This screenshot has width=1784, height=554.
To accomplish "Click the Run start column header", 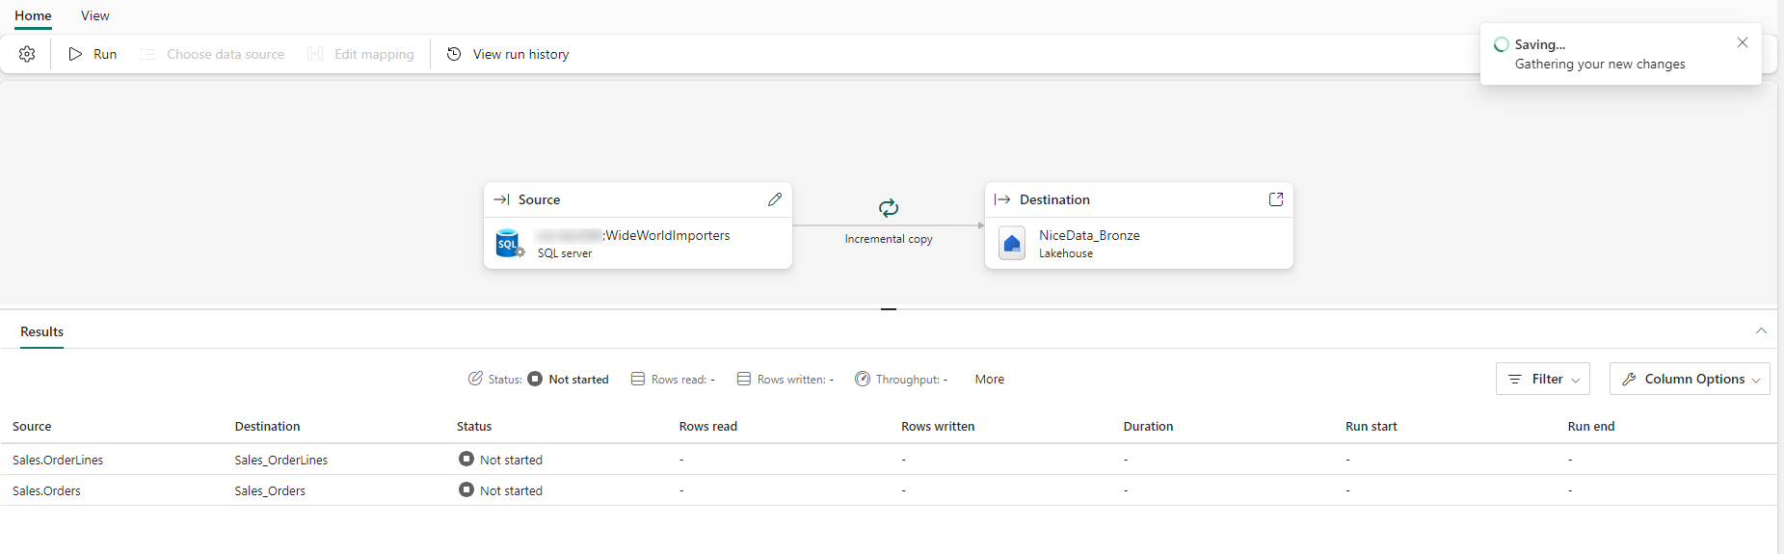I will click(x=1371, y=426).
